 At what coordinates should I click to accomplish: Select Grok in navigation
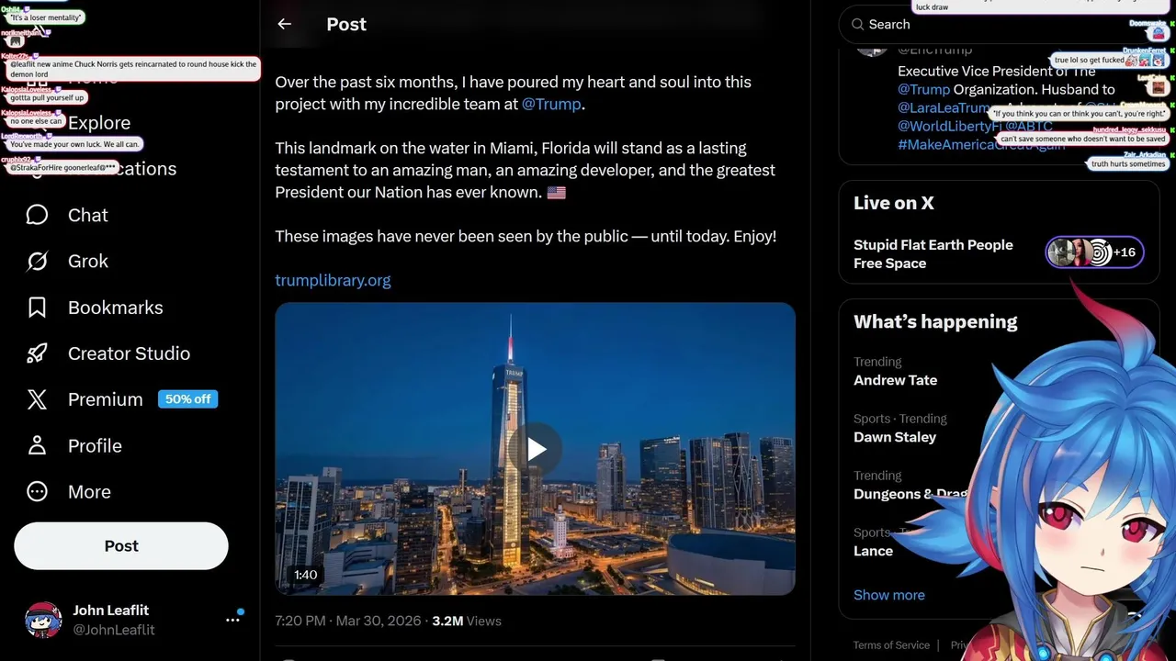(x=88, y=261)
